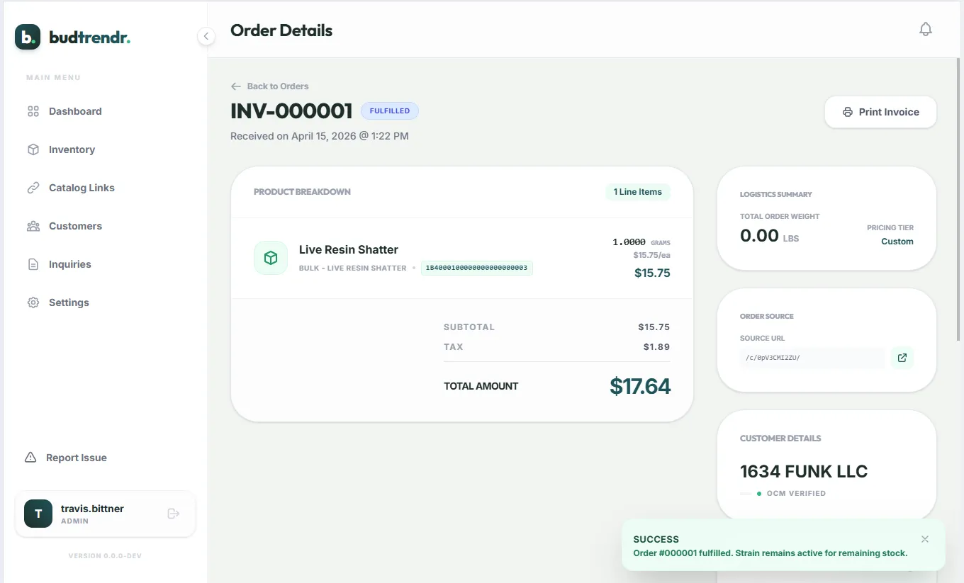Viewport: 964px width, 583px height.
Task: Click the Custom pricing tier value
Action: tap(897, 242)
